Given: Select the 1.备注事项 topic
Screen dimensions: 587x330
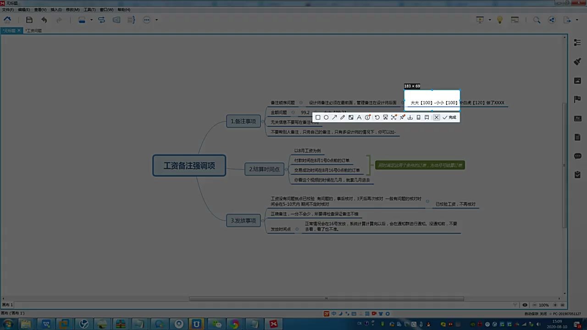Looking at the screenshot, I should [244, 121].
